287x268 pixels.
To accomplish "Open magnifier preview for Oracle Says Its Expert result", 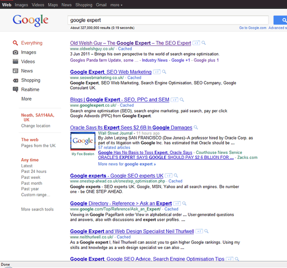I will pos(196,128).
